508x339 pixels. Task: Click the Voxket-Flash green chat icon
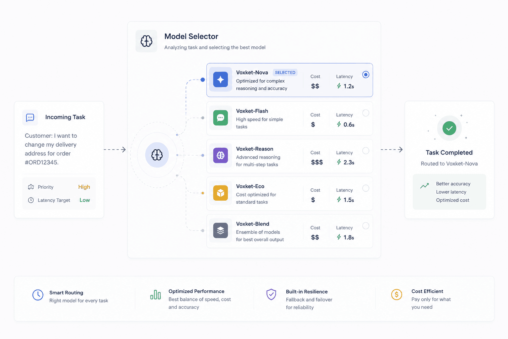click(x=221, y=118)
